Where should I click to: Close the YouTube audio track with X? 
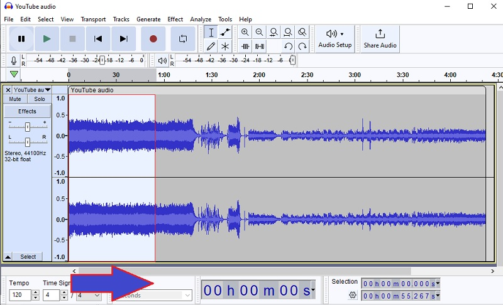tap(8, 90)
